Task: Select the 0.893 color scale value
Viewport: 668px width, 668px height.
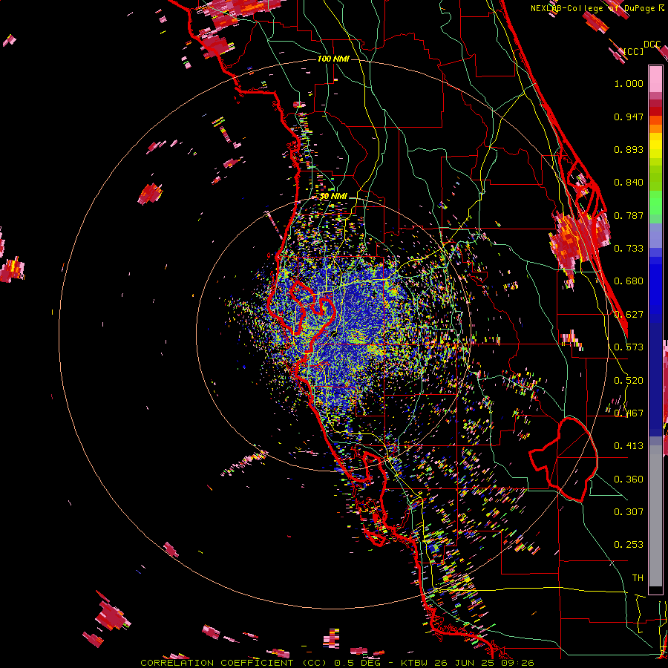Action: 629,149
